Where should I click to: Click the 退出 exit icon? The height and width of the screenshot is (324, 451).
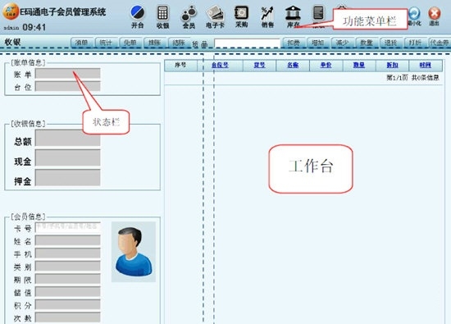click(435, 13)
